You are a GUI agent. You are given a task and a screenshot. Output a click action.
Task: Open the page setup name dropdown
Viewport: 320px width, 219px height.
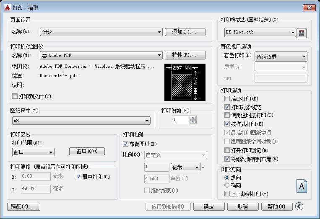coord(101,32)
